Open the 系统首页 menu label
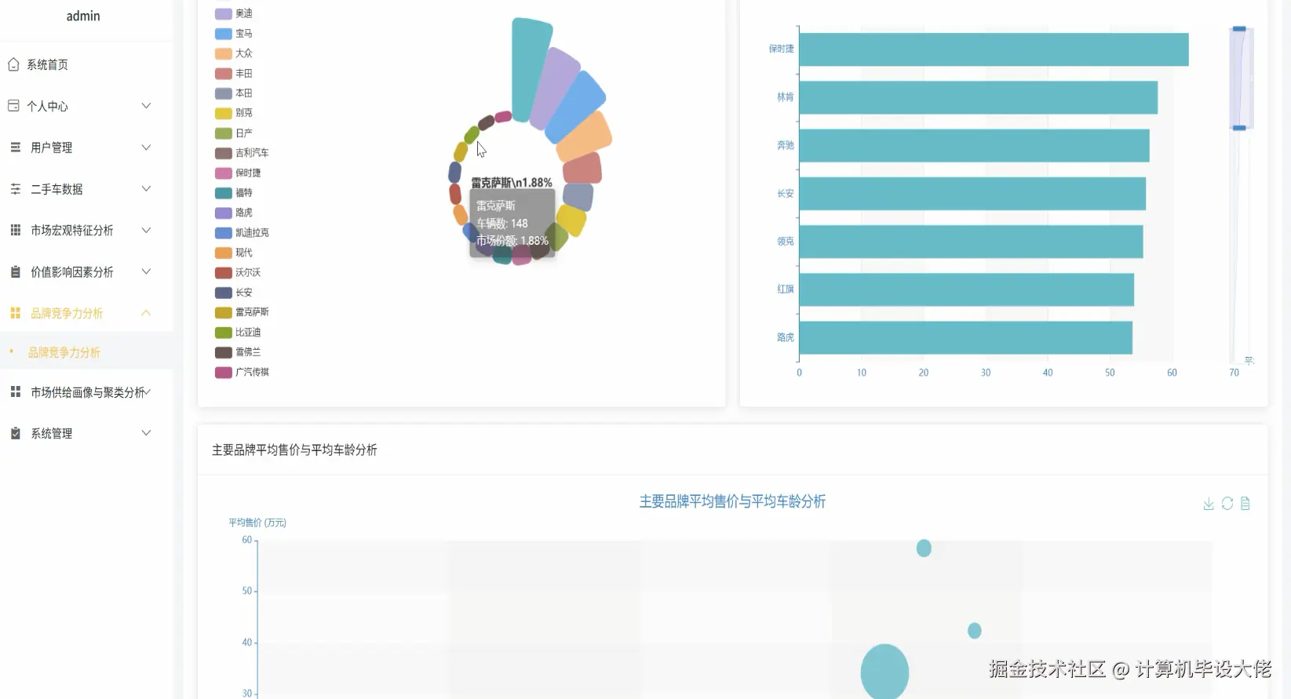 point(47,64)
